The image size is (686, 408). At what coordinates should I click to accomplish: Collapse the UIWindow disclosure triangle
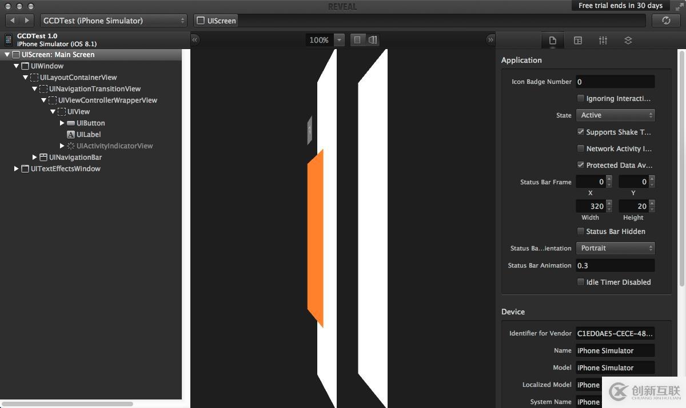point(16,66)
